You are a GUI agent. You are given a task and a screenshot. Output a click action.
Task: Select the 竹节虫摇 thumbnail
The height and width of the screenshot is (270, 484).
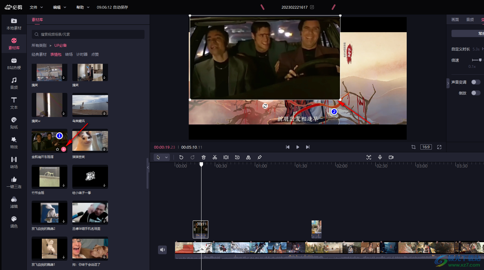pyautogui.click(x=49, y=177)
